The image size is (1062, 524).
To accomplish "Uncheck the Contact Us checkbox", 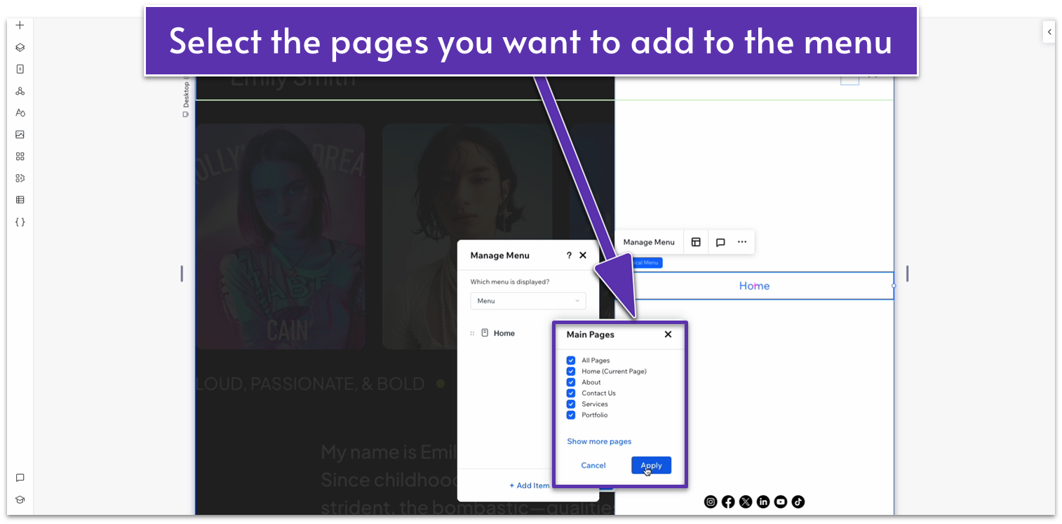I will pos(571,393).
